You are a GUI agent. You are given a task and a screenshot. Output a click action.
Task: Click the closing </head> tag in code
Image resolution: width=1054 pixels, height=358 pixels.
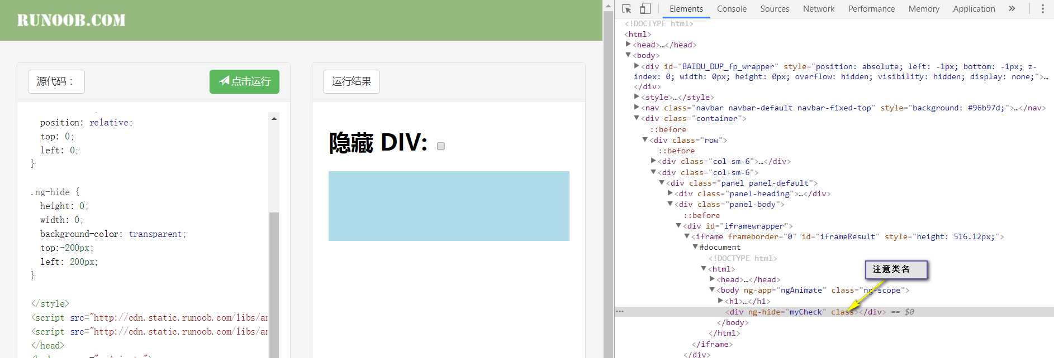[48, 346]
